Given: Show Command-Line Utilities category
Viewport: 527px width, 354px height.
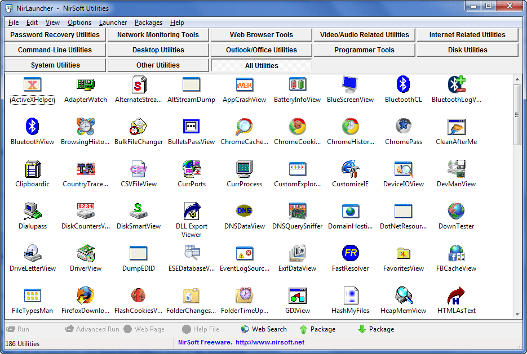Looking at the screenshot, I should point(55,50).
